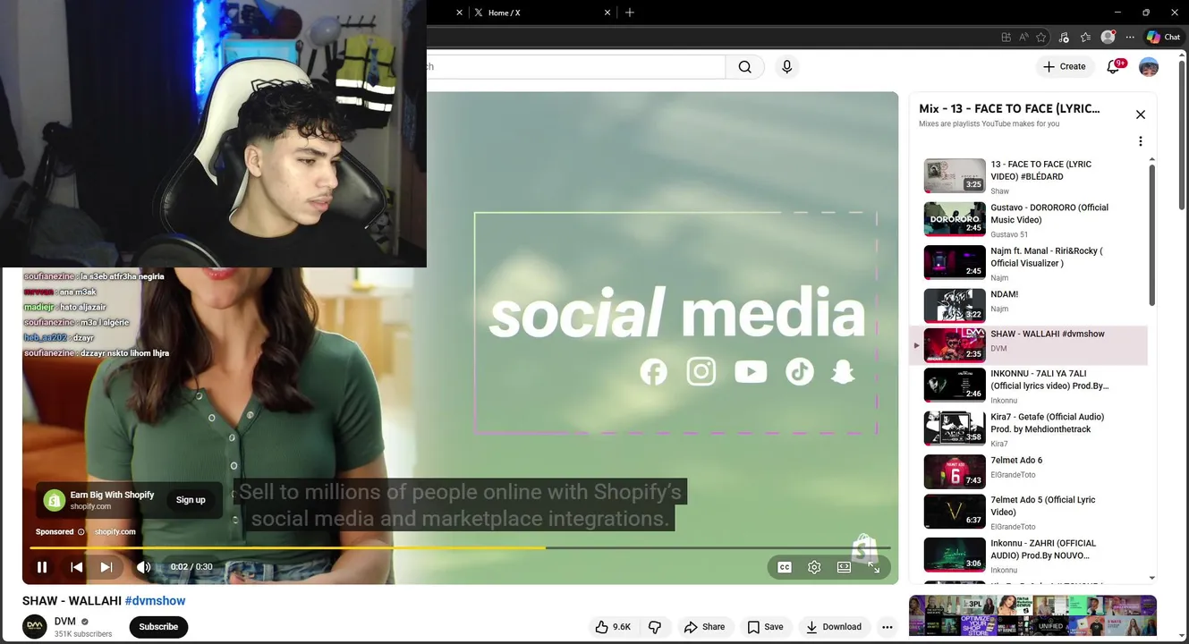Open the YouTube account avatar menu
This screenshot has height=644, width=1189.
tap(1149, 66)
